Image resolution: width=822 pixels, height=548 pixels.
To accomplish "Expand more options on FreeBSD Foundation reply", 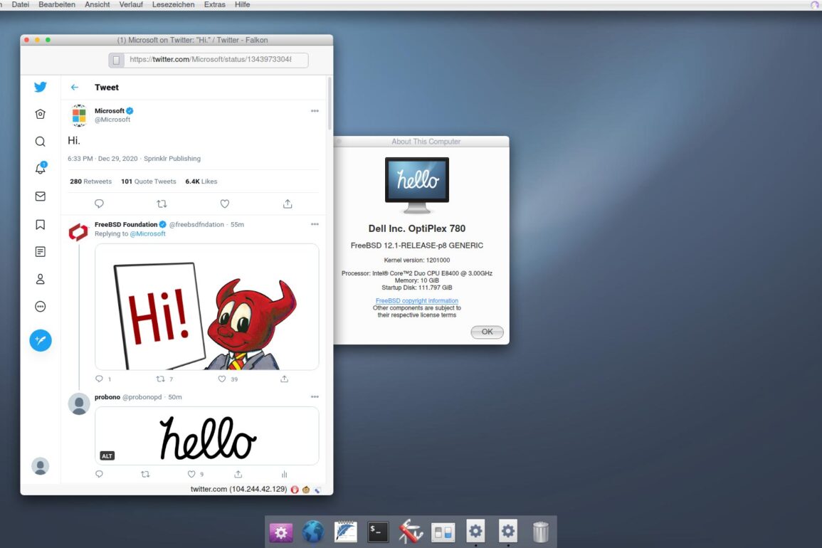I will [x=315, y=224].
